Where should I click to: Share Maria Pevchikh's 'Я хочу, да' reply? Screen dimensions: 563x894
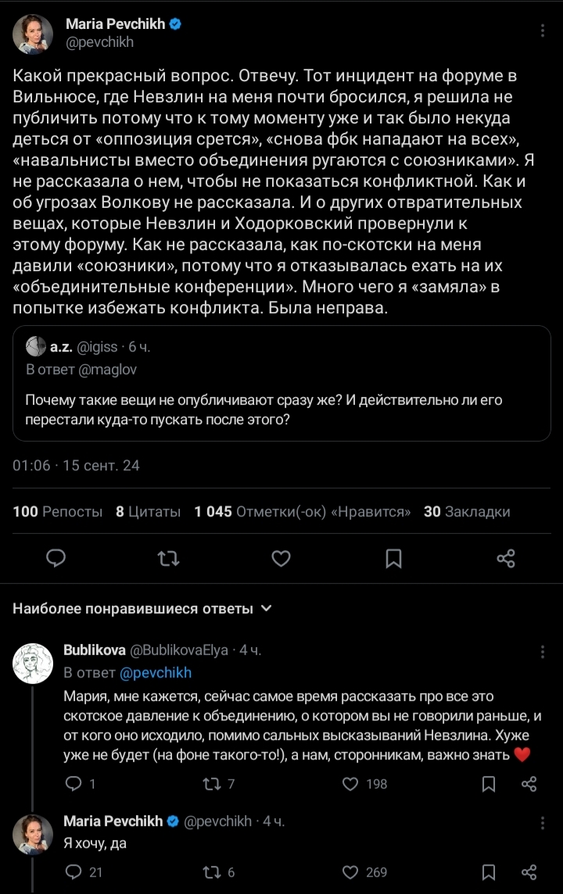tap(529, 871)
